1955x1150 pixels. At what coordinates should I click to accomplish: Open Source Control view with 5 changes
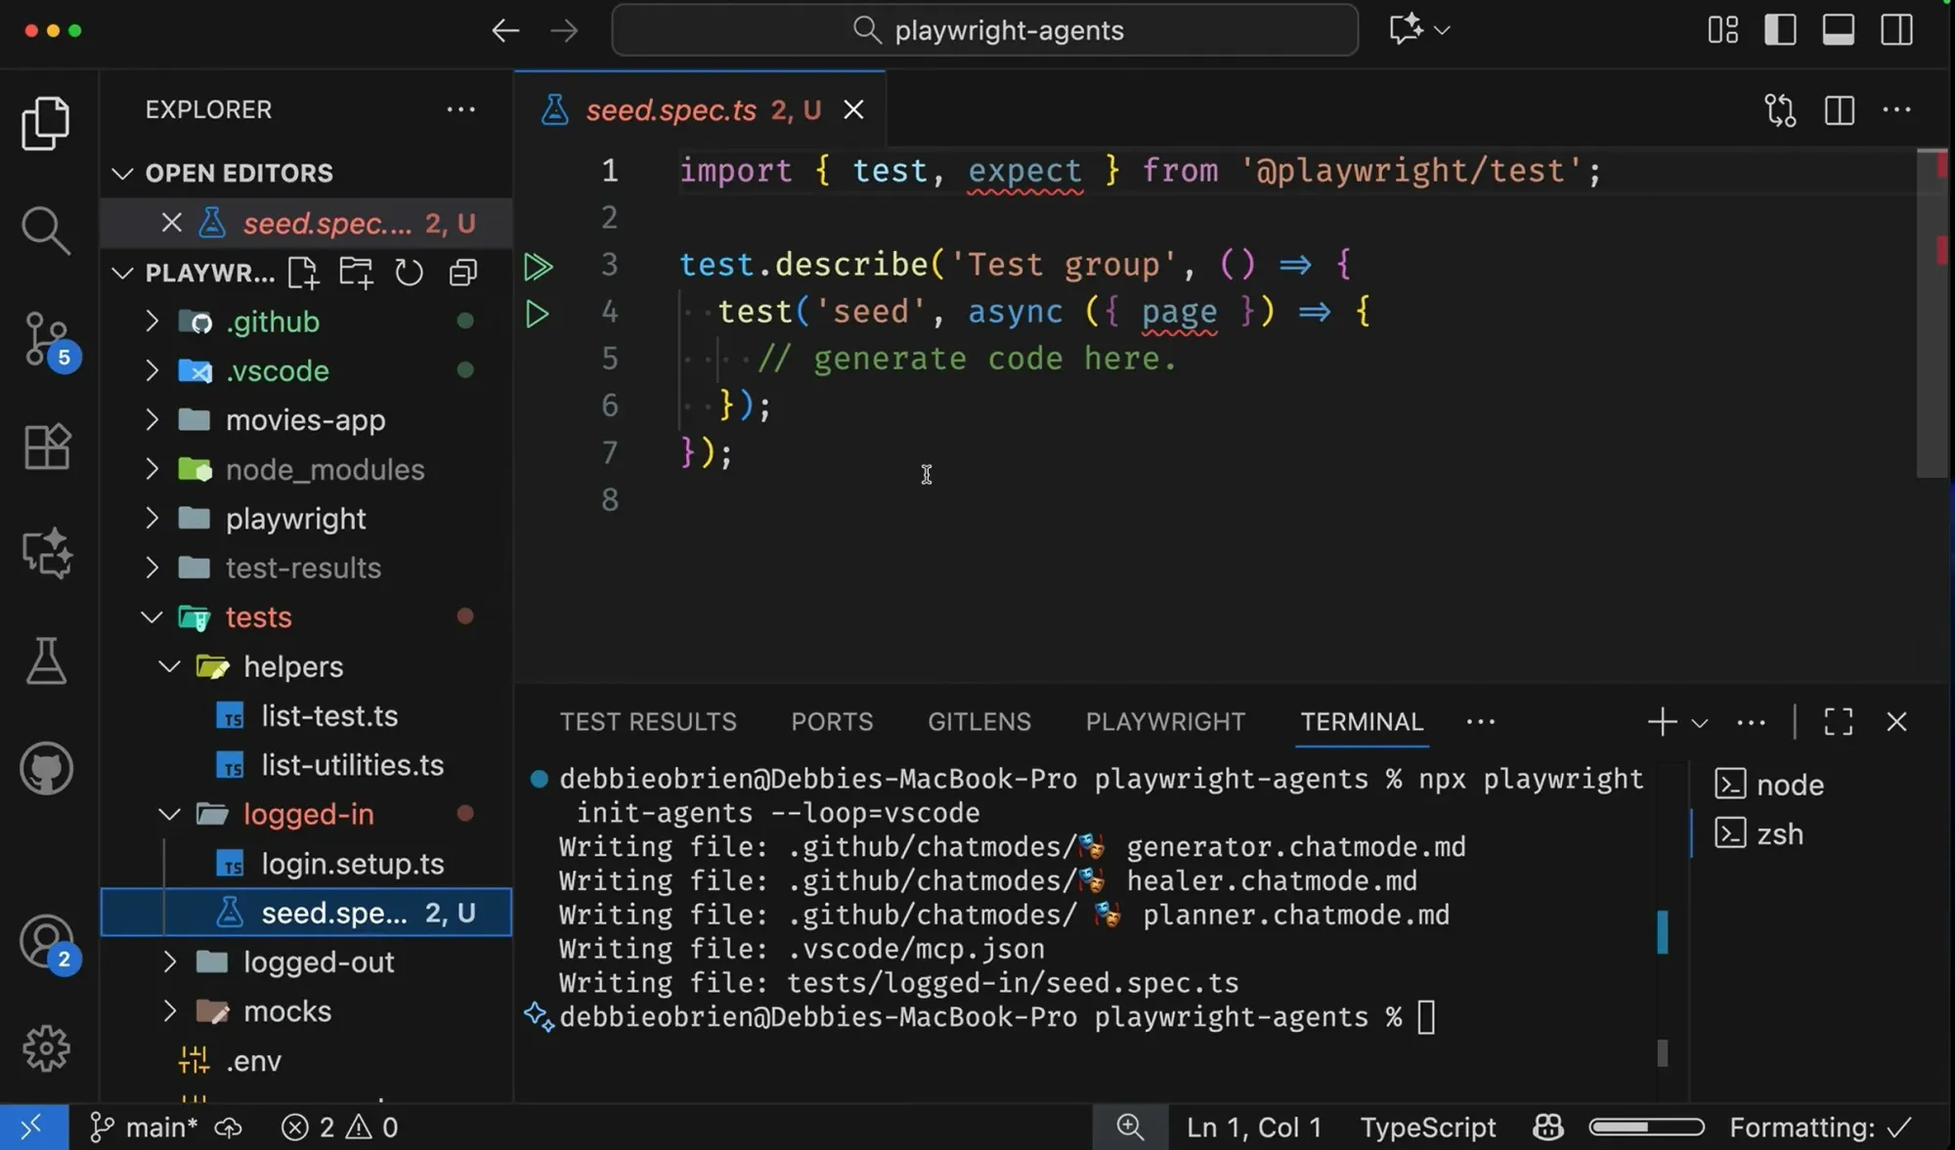pyautogui.click(x=49, y=340)
